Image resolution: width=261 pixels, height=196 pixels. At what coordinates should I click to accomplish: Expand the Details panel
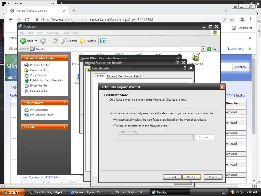(64, 127)
